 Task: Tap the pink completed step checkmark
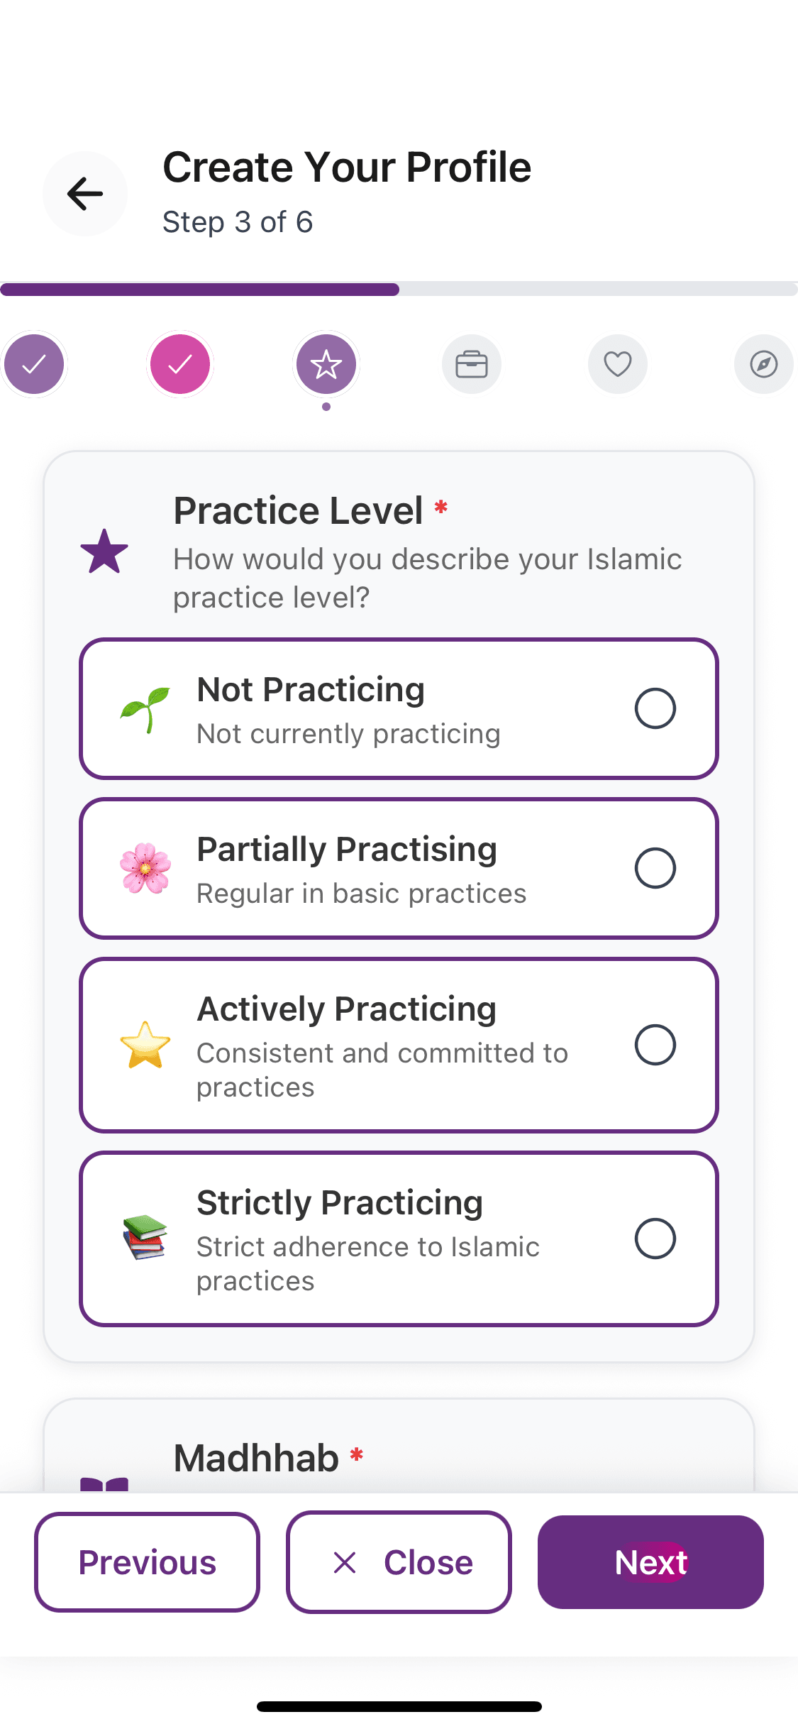(180, 364)
